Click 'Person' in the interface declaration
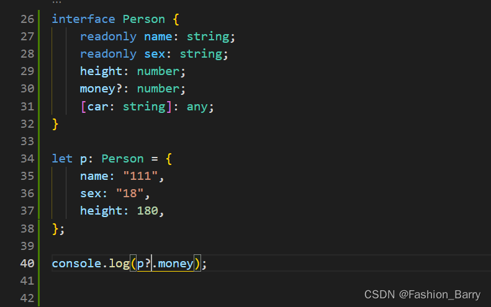491x307 pixels. click(144, 19)
